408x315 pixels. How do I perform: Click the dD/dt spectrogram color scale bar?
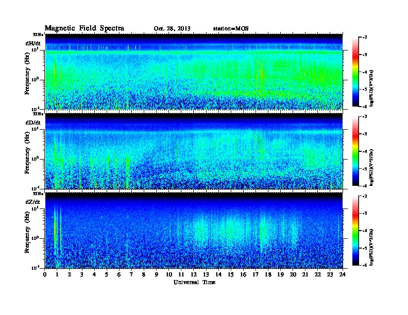coord(355,151)
